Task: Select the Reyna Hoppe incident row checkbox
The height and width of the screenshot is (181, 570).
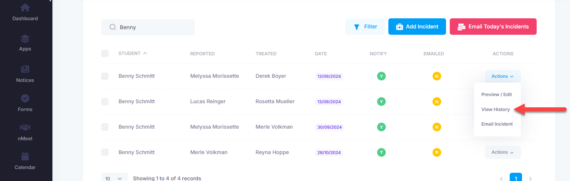Action: coord(105,152)
